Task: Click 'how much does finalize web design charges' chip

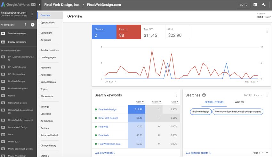Action: tap(238, 111)
